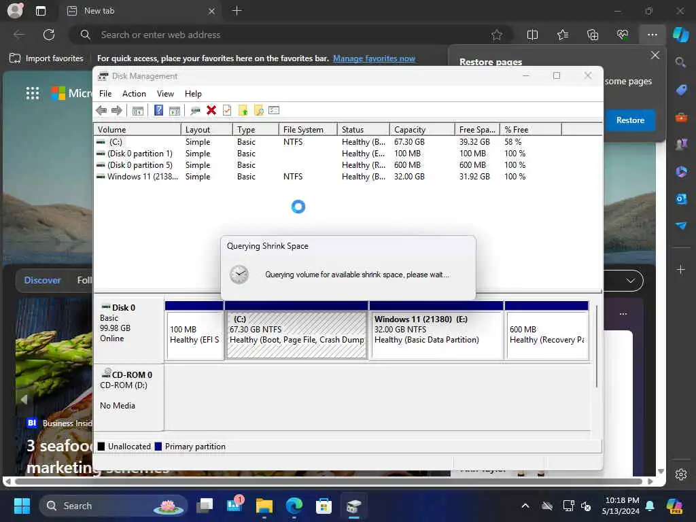Click the Primary partition blue legend swatch

coord(158,447)
